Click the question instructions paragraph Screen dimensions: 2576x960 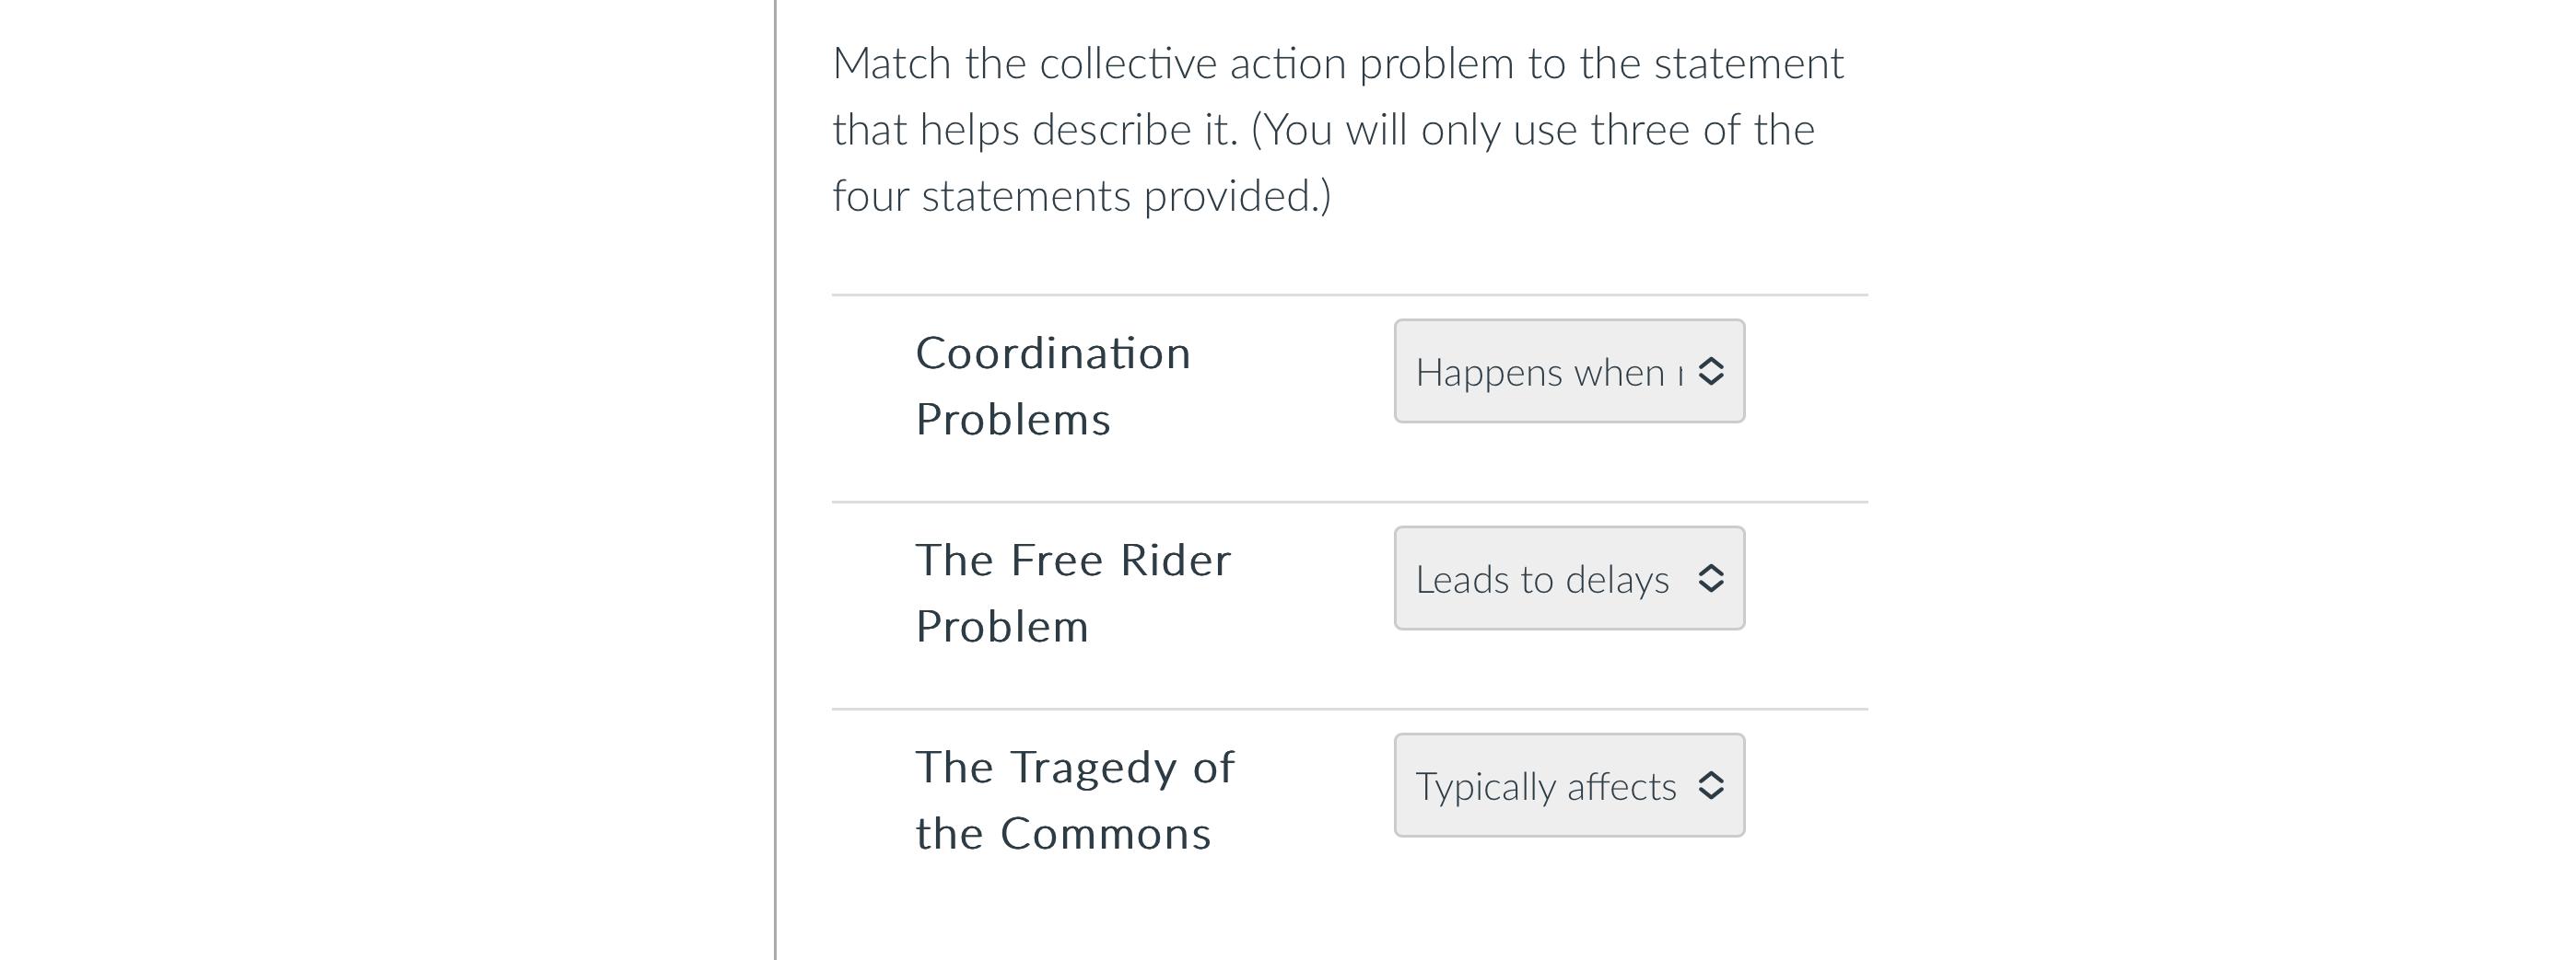tap(1340, 128)
